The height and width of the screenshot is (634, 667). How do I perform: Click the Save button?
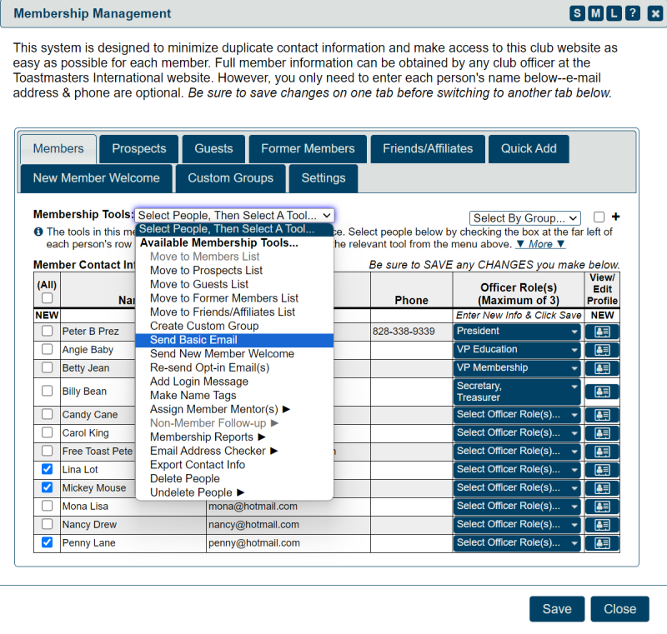pos(557,609)
